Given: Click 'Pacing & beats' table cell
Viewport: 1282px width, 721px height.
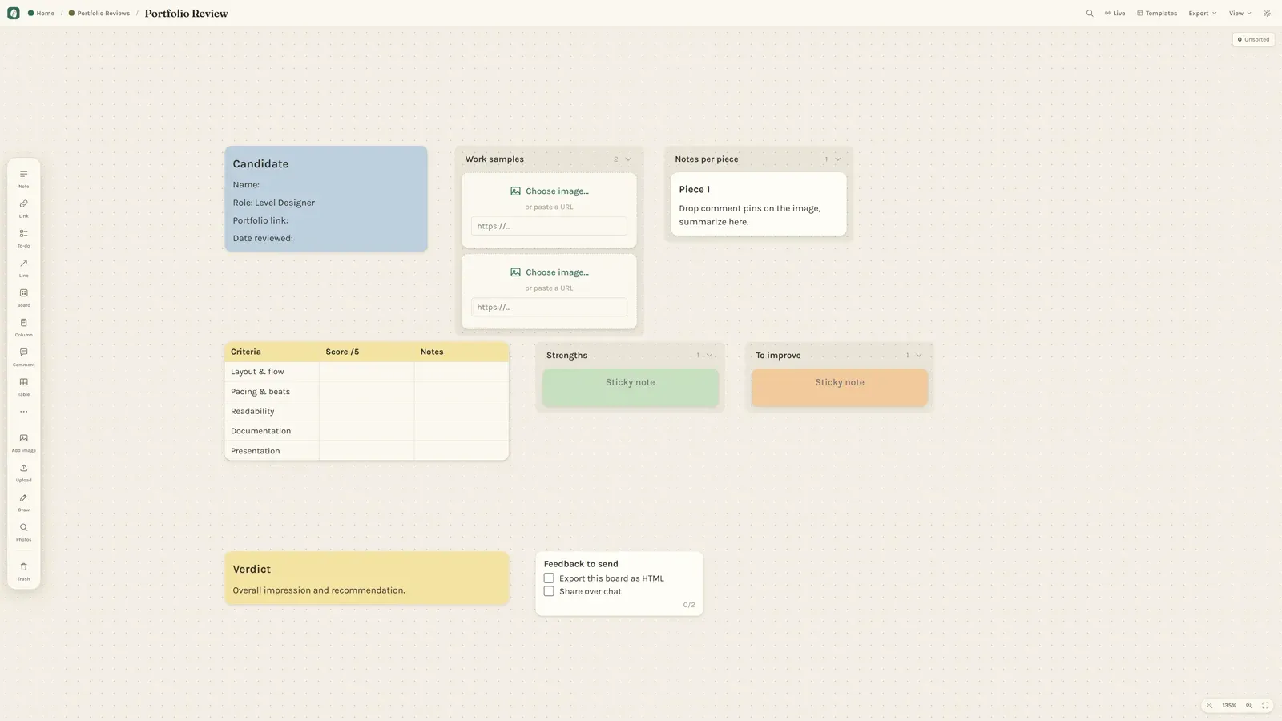Looking at the screenshot, I should point(272,392).
